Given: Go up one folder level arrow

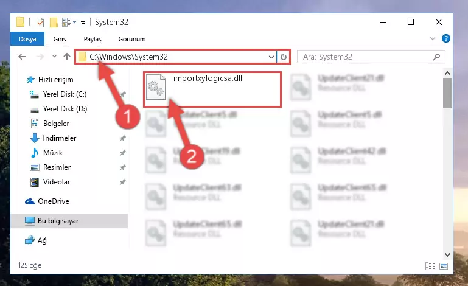Looking at the screenshot, I should point(67,57).
